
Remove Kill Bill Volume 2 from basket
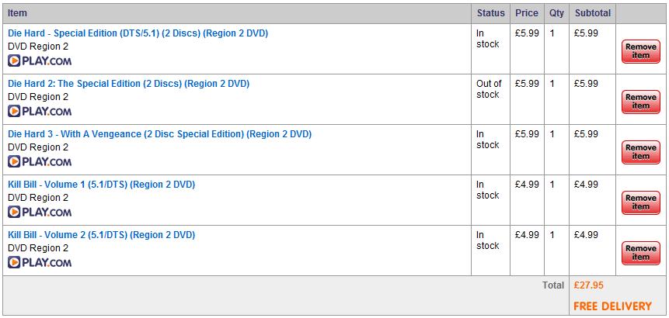[x=640, y=253]
